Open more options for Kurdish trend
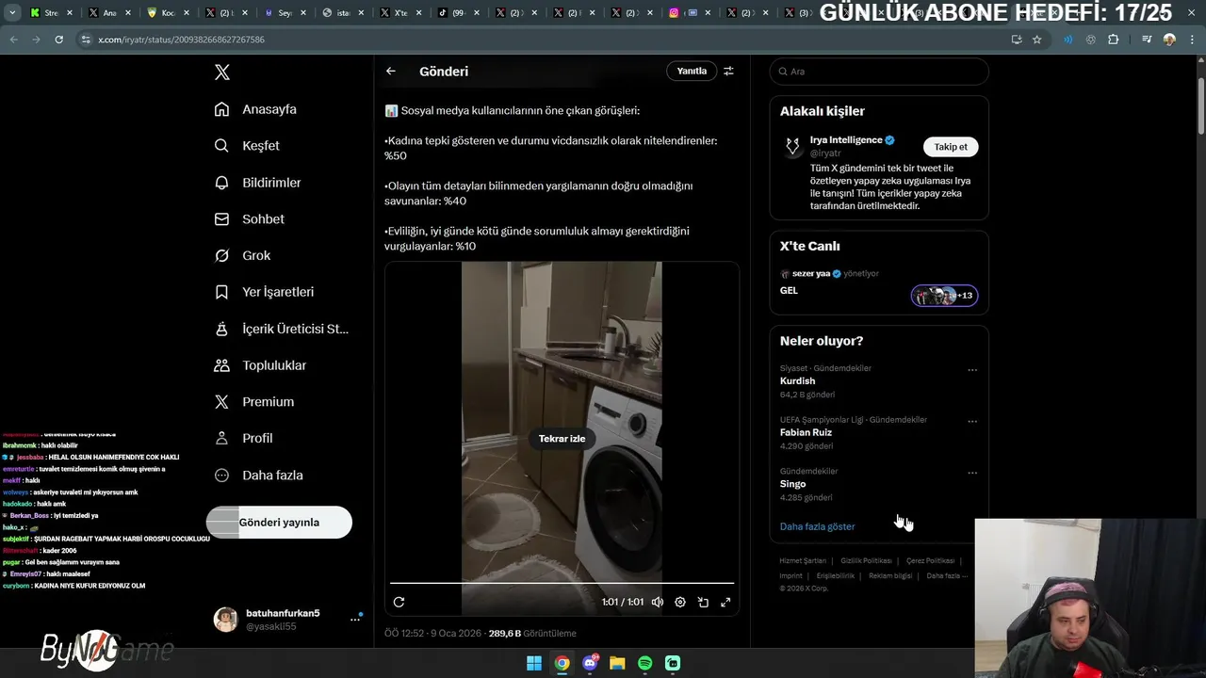 pyautogui.click(x=972, y=370)
